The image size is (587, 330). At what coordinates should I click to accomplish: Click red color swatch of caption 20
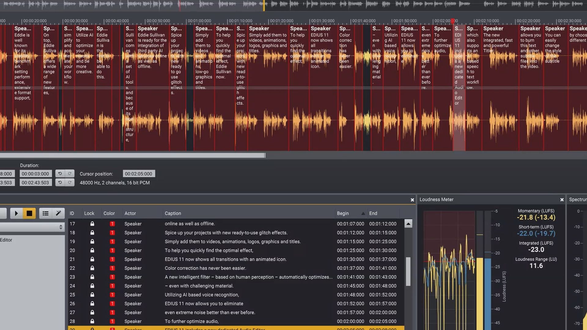(x=112, y=251)
